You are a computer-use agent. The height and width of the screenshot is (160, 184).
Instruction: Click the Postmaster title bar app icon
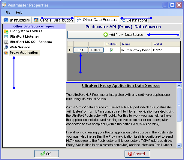[x=4, y=5]
